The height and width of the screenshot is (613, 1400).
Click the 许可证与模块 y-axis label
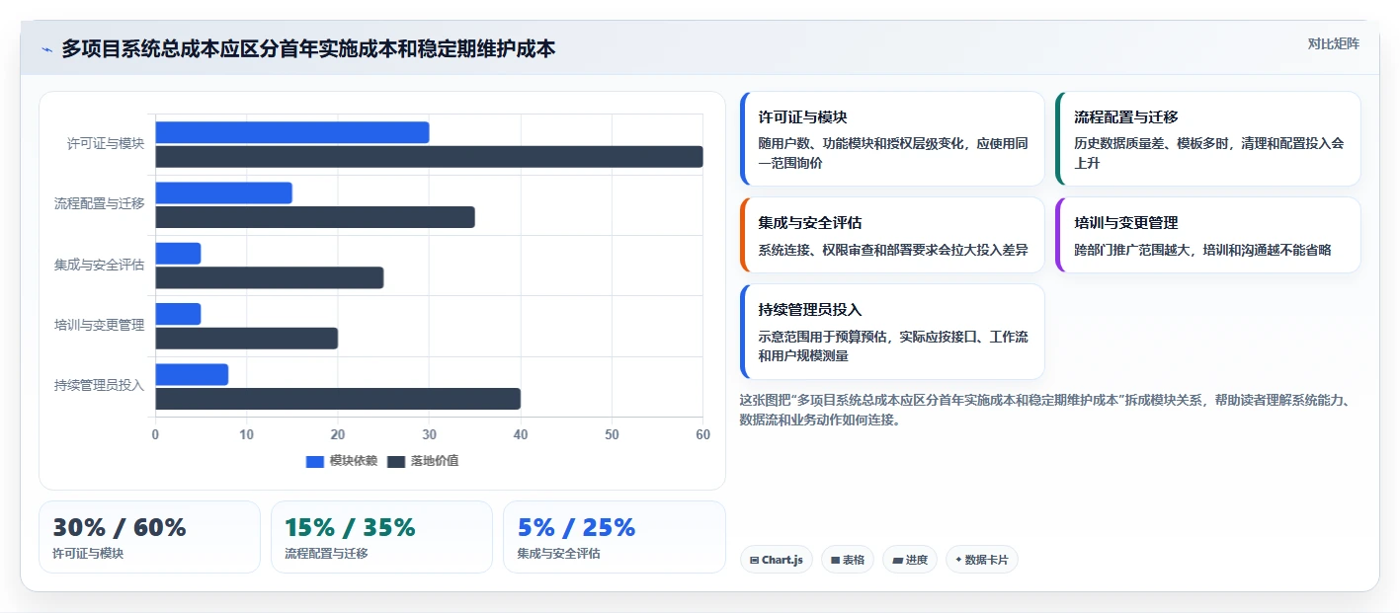106,144
